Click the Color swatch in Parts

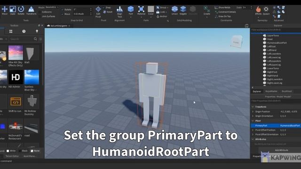tap(151, 9)
